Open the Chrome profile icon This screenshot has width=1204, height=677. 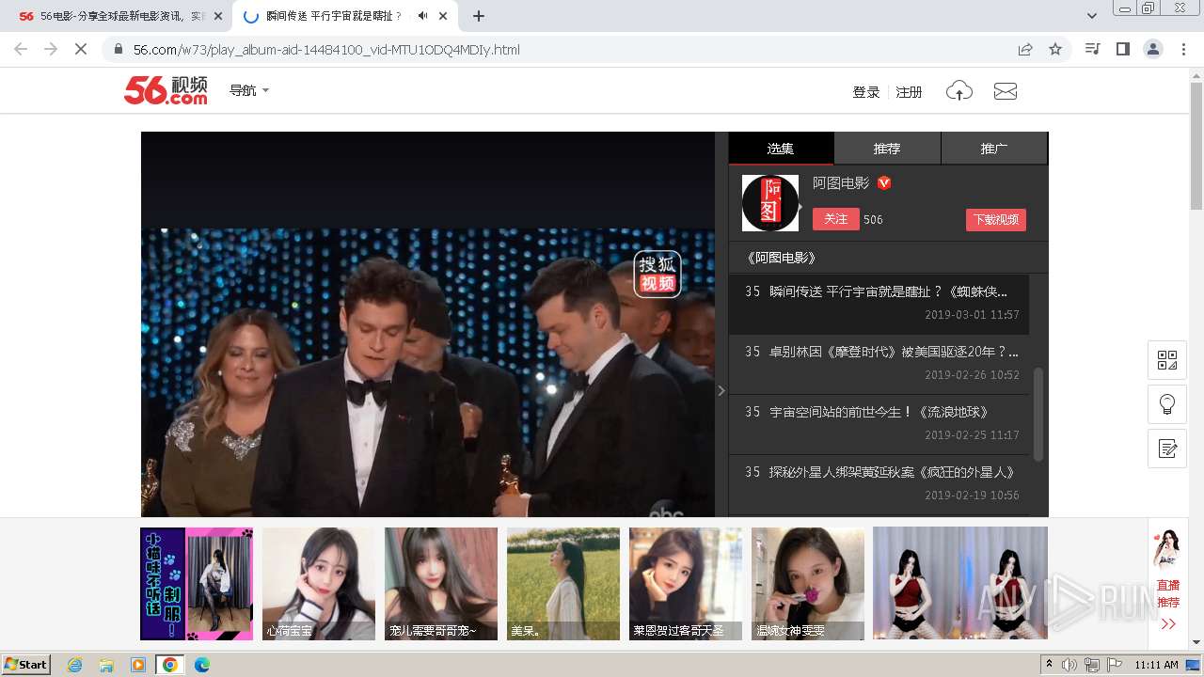[x=1152, y=49]
